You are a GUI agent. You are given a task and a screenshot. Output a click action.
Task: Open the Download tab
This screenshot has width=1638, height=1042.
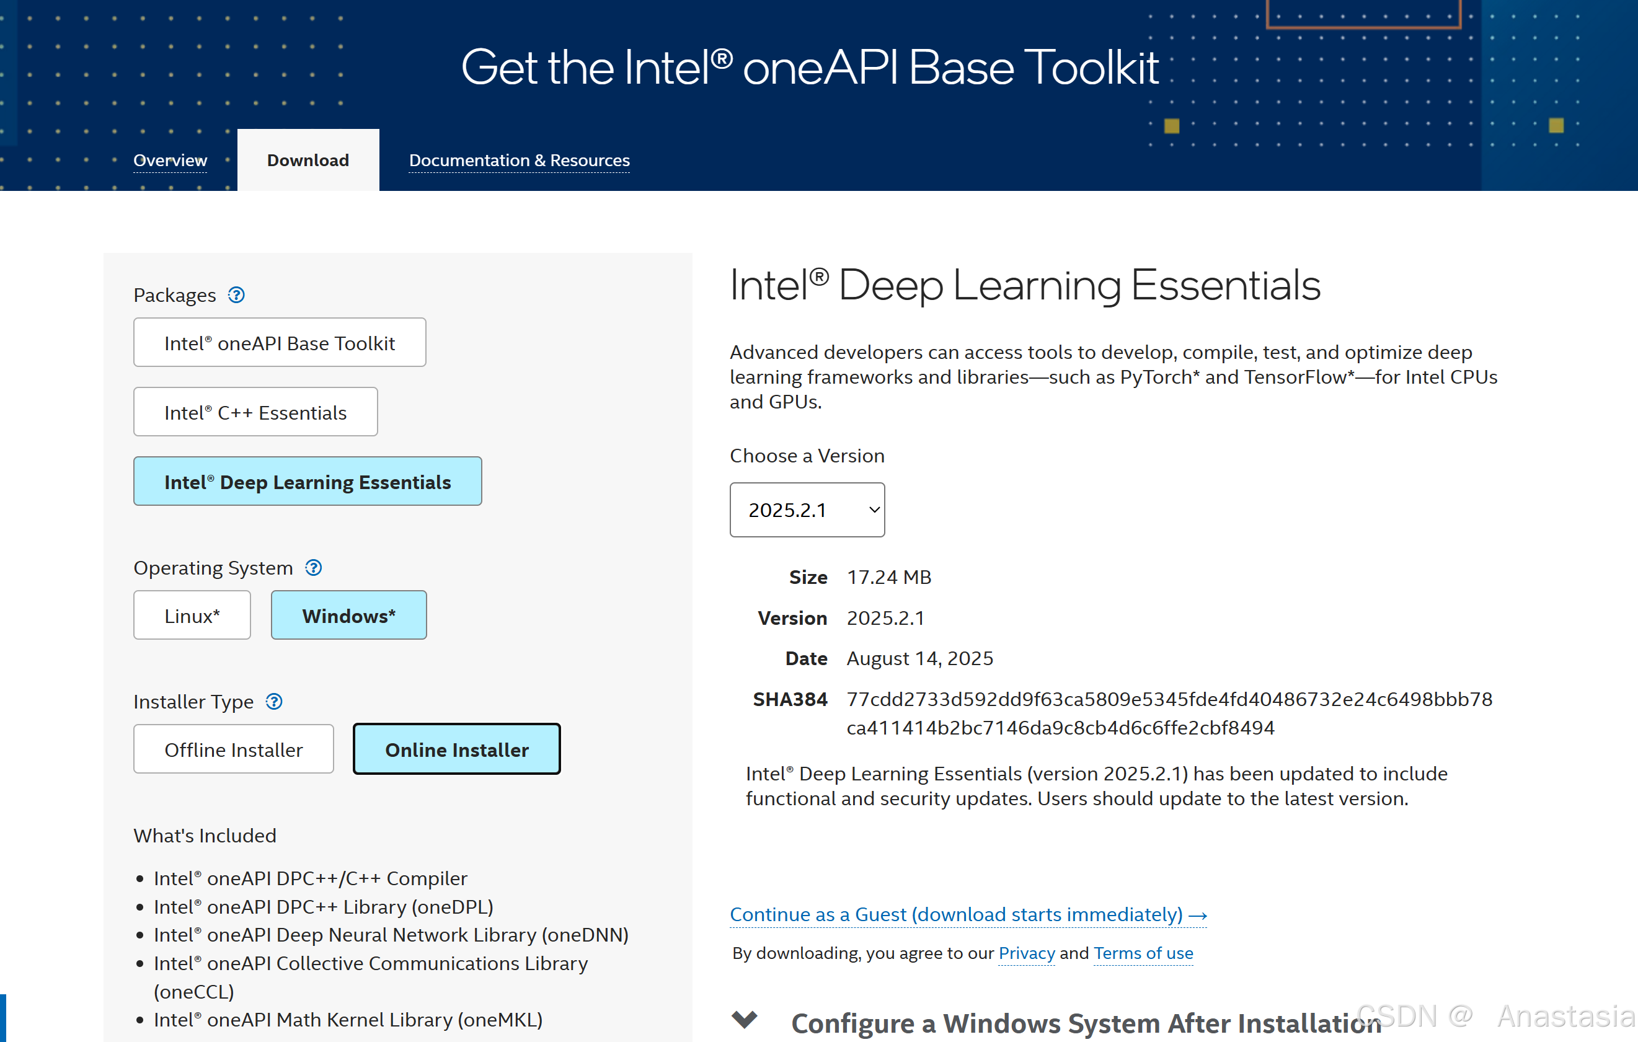click(x=308, y=161)
